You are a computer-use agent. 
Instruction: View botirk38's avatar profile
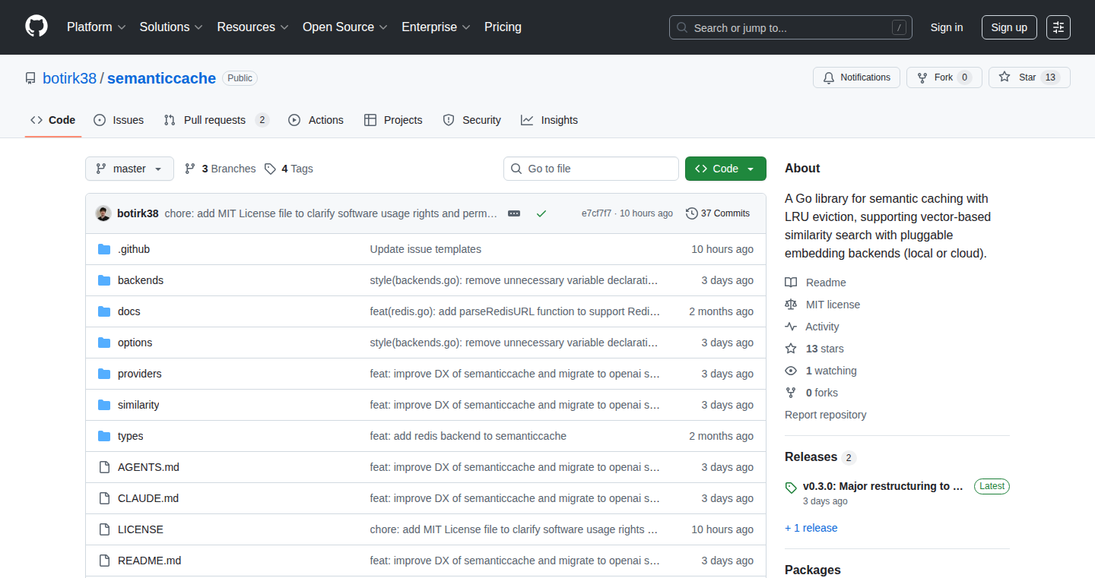click(x=103, y=213)
